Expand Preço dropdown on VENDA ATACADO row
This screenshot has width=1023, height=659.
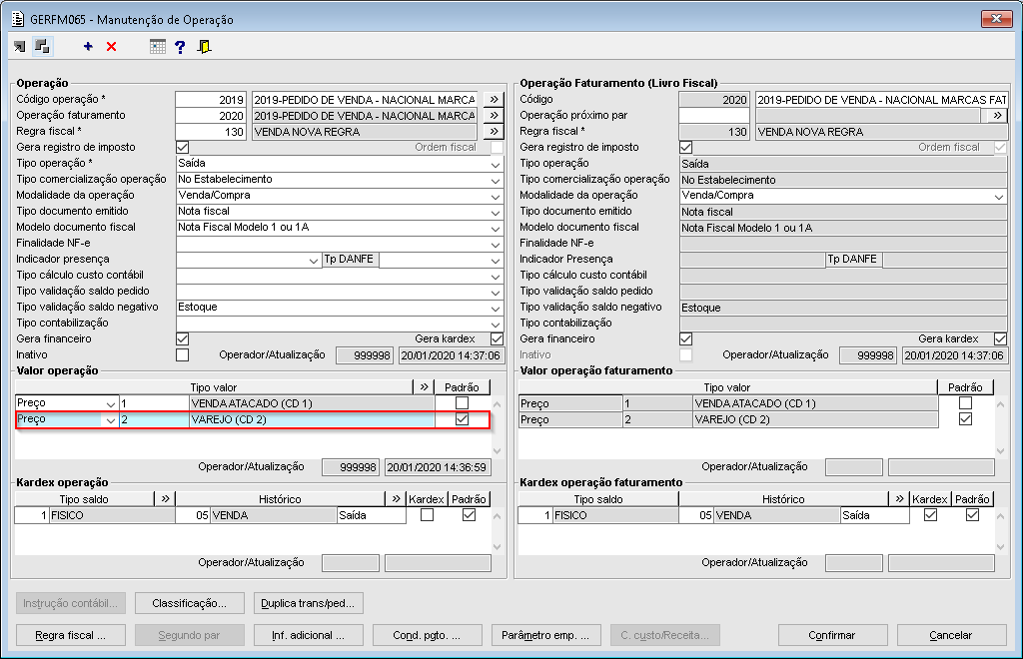coord(110,403)
